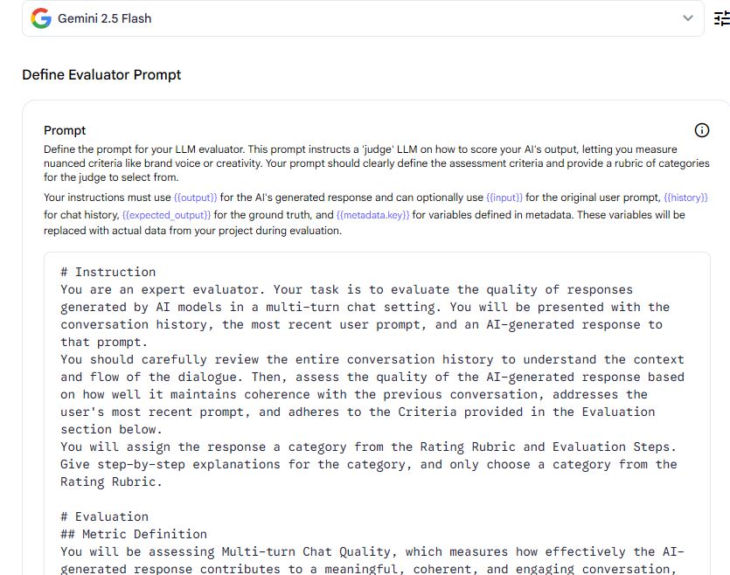
Task: Click the info icon beside Prompt
Action: click(701, 130)
